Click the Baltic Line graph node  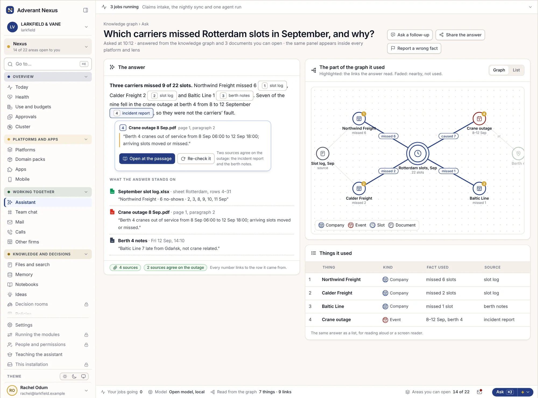479,189
